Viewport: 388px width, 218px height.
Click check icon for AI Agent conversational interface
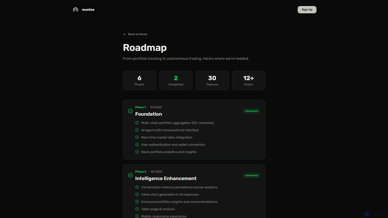pos(137,130)
